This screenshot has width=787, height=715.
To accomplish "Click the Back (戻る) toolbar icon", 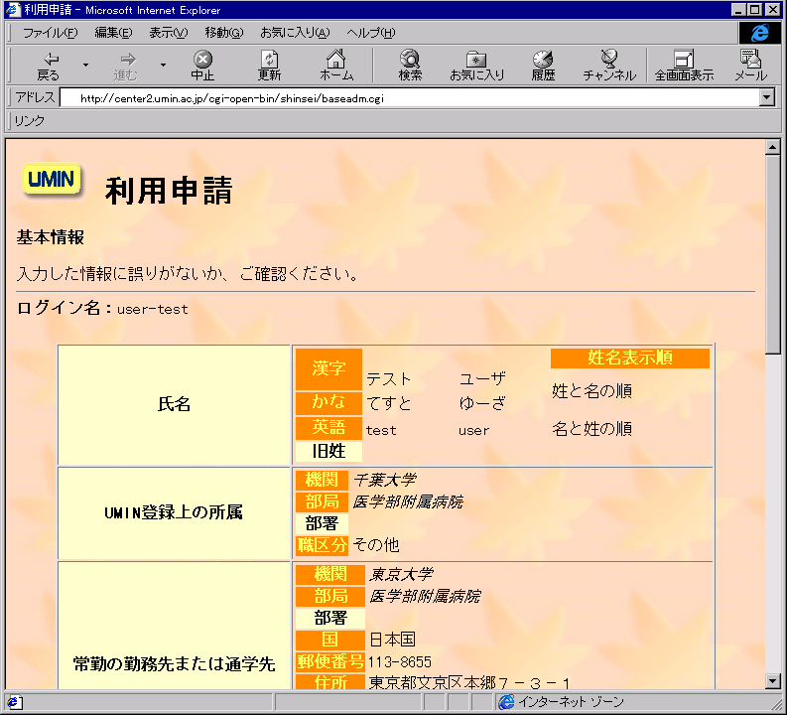I will pos(48,66).
